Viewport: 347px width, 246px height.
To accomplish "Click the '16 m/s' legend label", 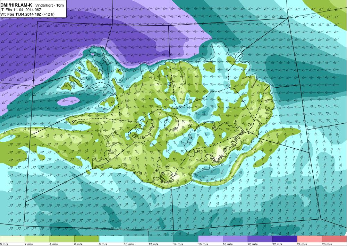I will click(203, 244).
